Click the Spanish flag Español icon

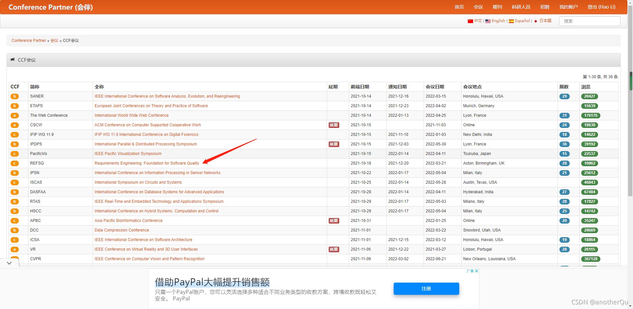click(x=511, y=21)
